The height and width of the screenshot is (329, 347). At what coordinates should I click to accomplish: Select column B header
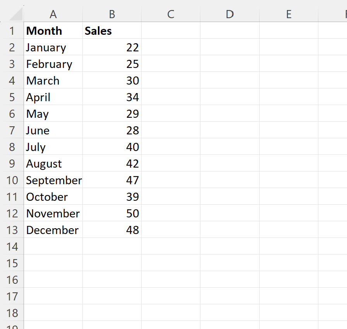pyautogui.click(x=112, y=14)
